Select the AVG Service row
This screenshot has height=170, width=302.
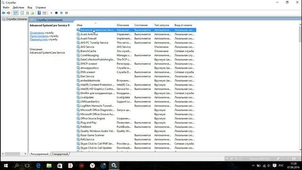tap(136, 47)
